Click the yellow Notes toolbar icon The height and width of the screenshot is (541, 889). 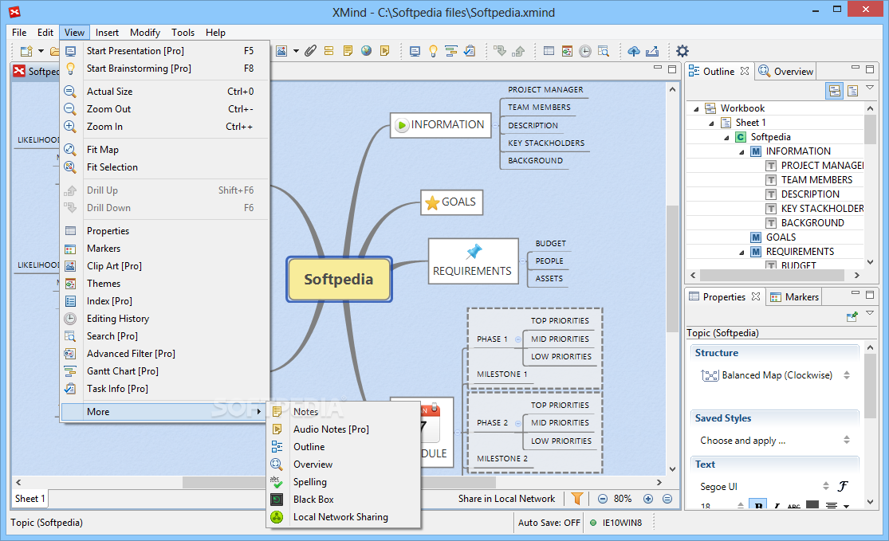click(x=348, y=51)
